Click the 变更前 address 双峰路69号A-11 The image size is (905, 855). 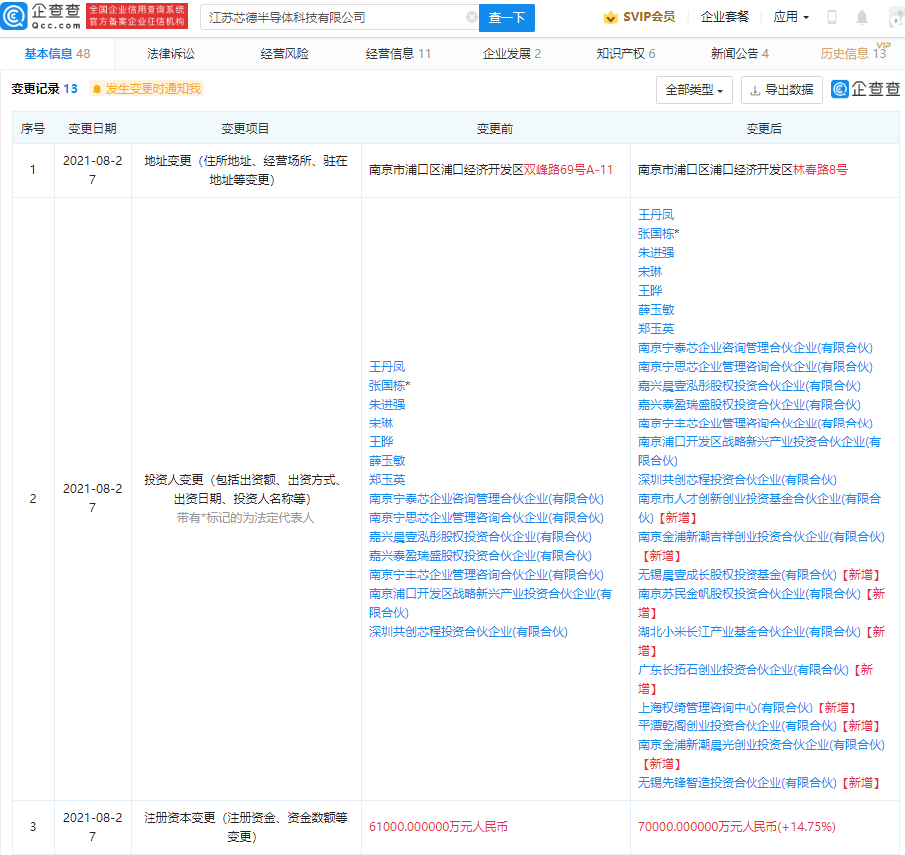[568, 170]
